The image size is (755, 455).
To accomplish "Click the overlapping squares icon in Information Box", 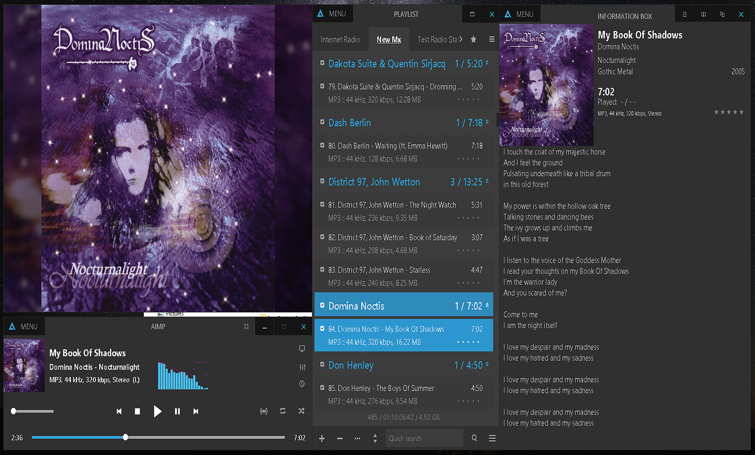I will (x=722, y=14).
